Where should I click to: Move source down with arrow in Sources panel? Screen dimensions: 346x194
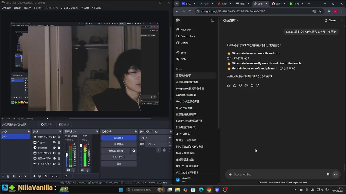point(57,176)
